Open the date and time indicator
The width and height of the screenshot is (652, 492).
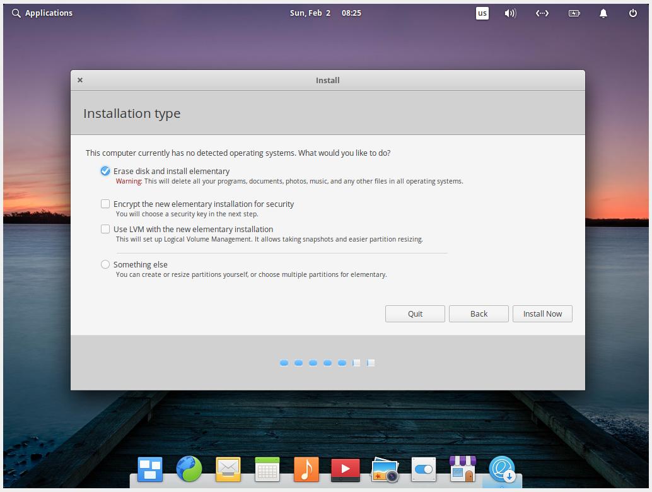325,13
